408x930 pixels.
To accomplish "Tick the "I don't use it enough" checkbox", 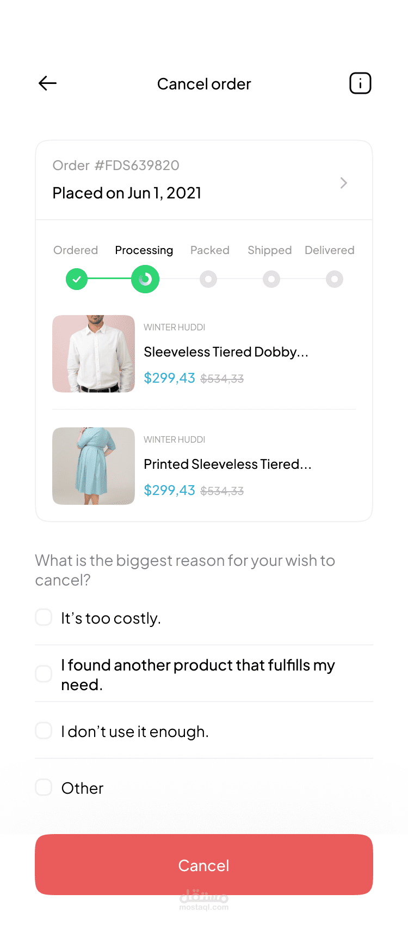I will (44, 730).
